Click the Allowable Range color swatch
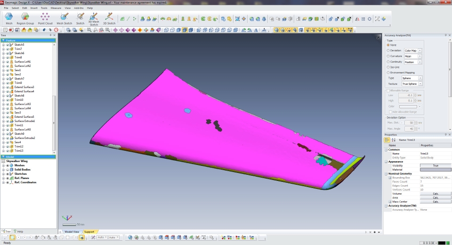The height and width of the screenshot is (245, 452). tap(408, 106)
